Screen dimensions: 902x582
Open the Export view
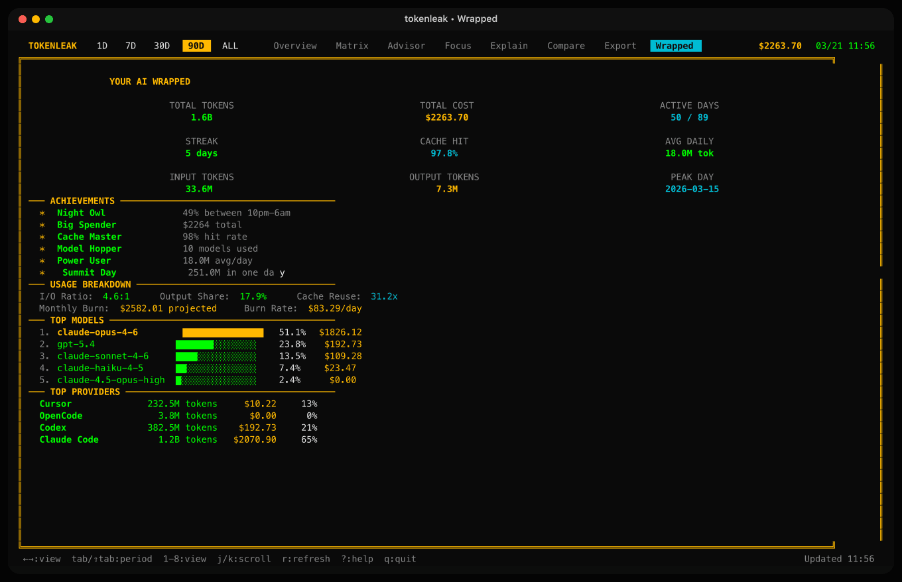pyautogui.click(x=621, y=46)
